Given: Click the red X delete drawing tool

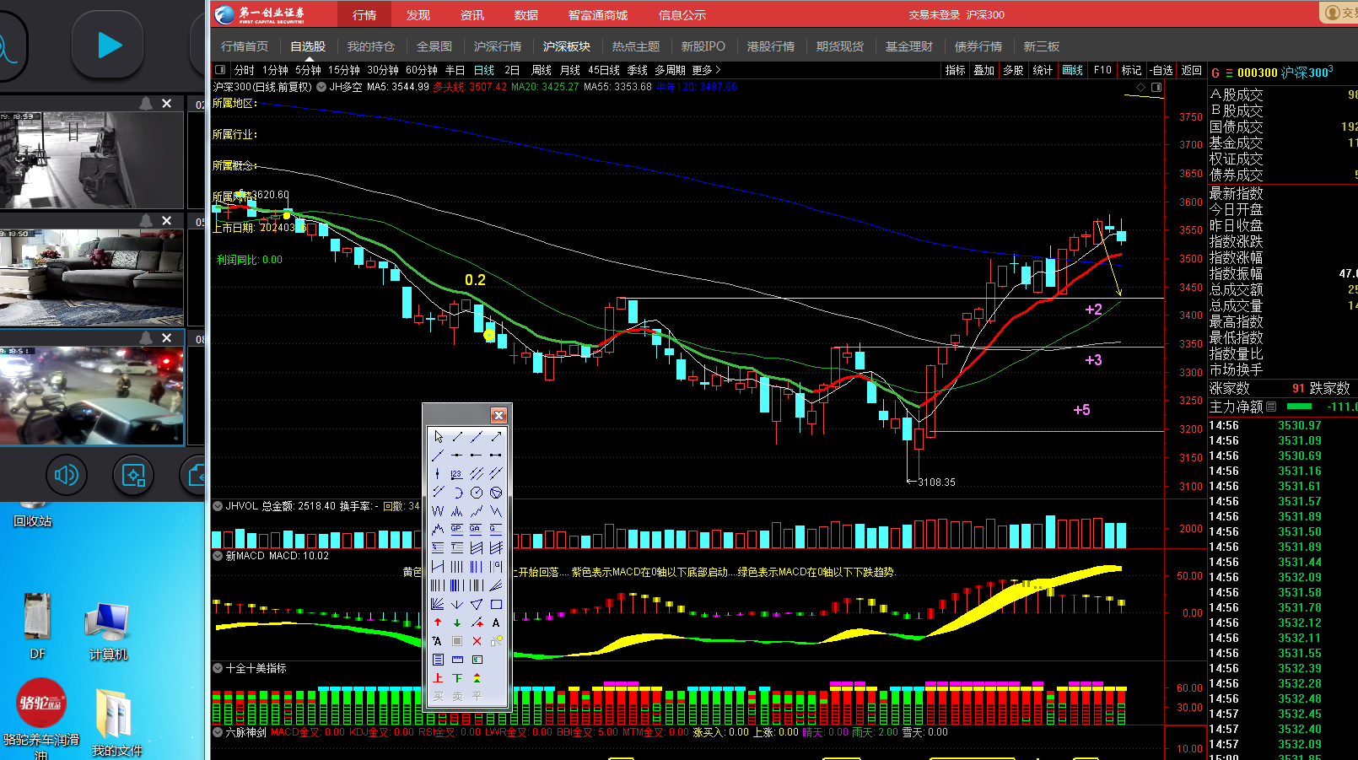Looking at the screenshot, I should [477, 641].
